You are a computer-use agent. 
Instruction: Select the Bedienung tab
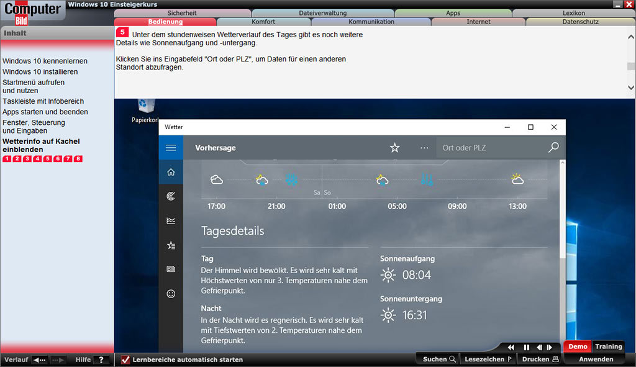click(x=165, y=22)
